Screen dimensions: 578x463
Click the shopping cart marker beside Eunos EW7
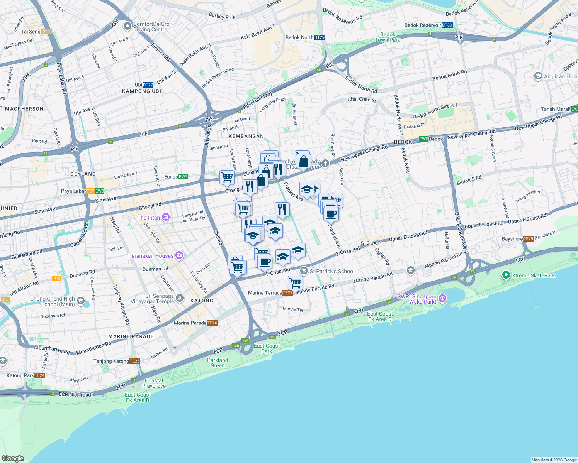227,177
